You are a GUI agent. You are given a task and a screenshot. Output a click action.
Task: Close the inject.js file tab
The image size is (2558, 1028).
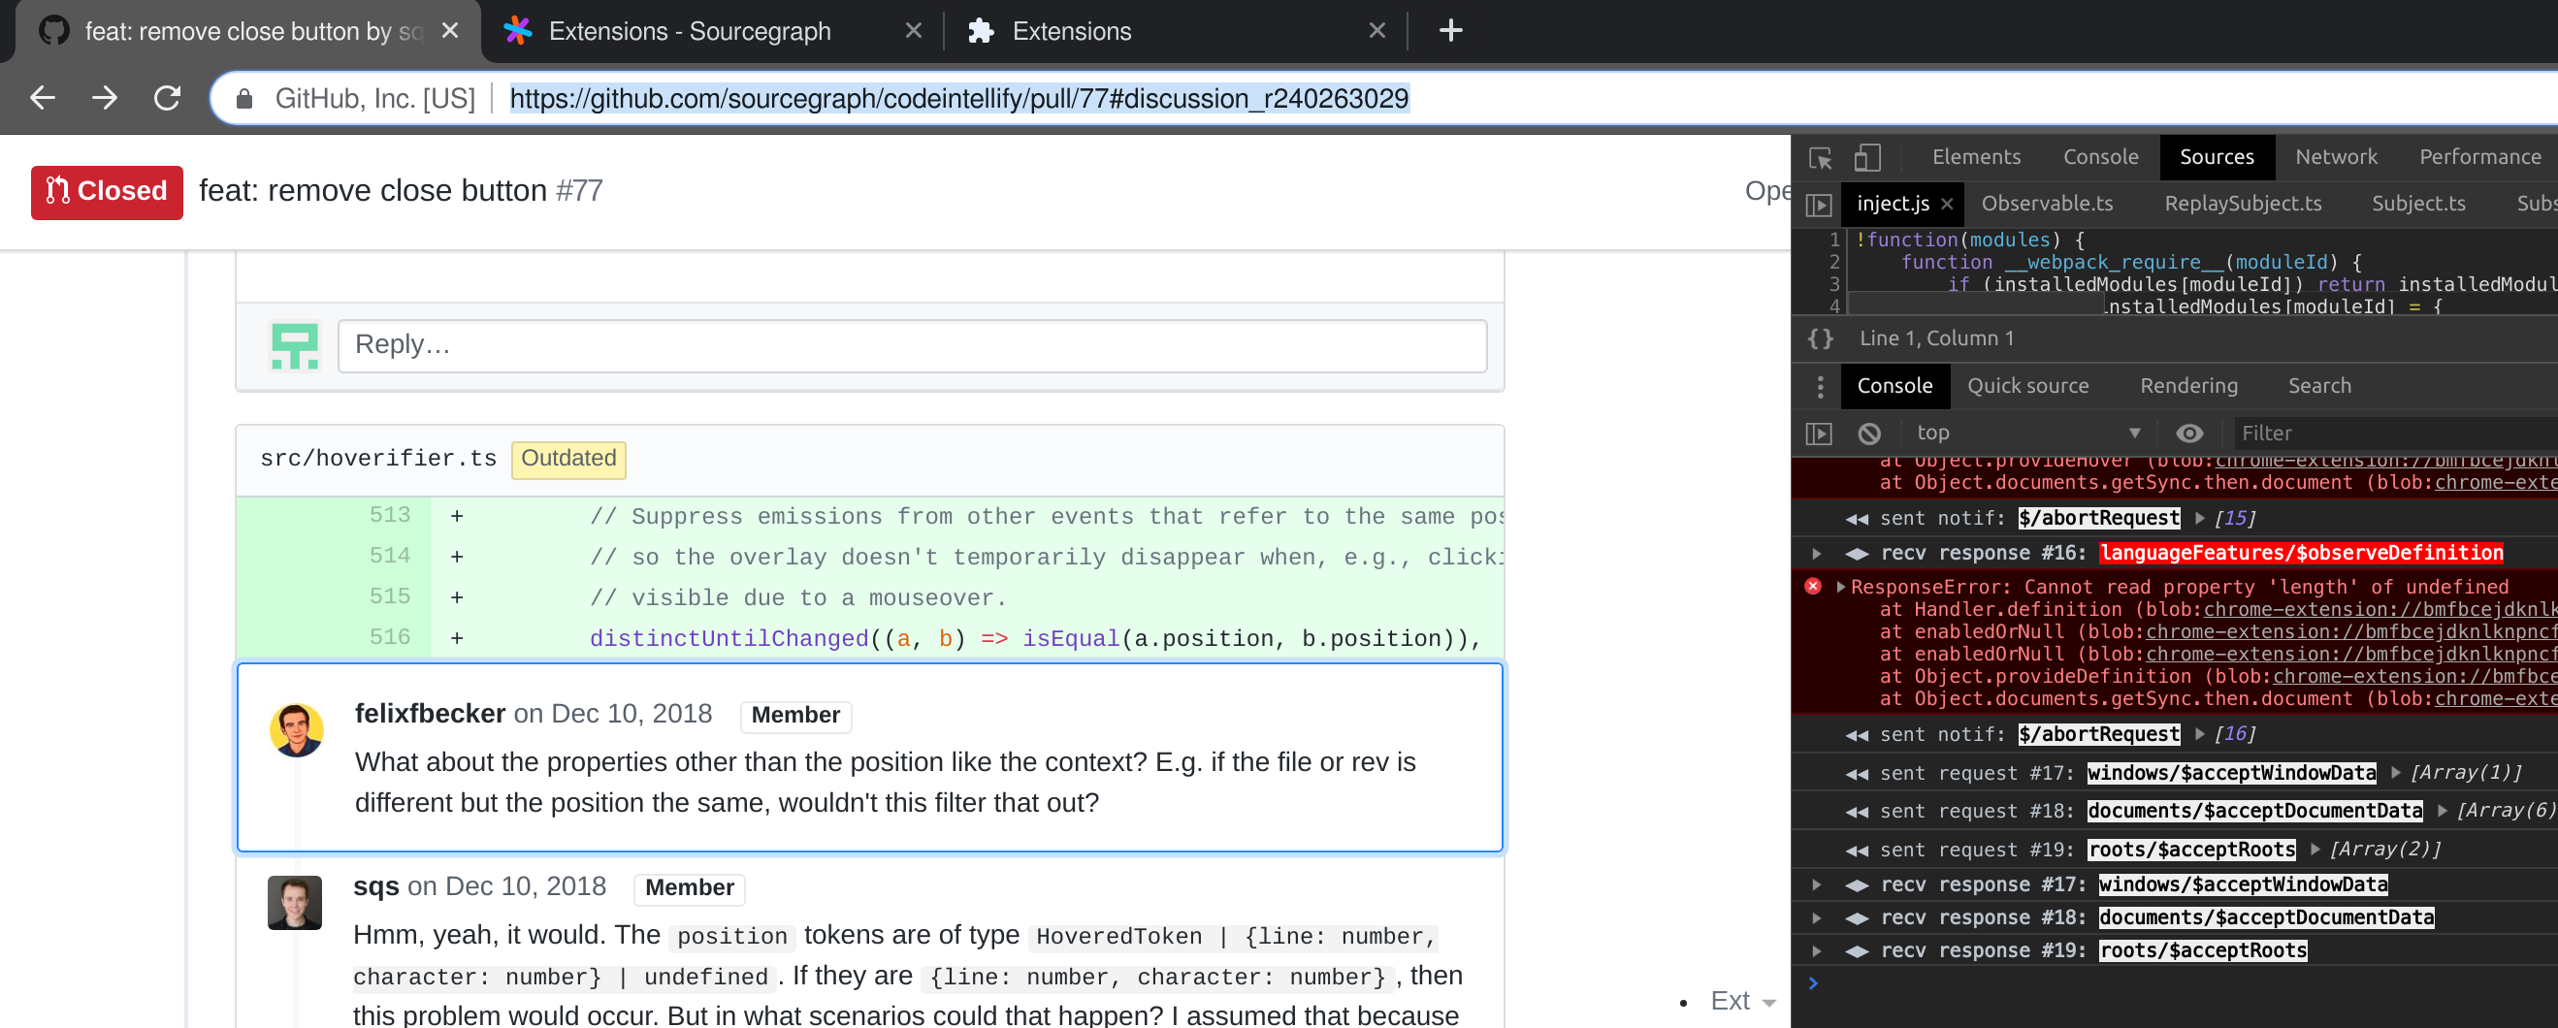point(1946,205)
